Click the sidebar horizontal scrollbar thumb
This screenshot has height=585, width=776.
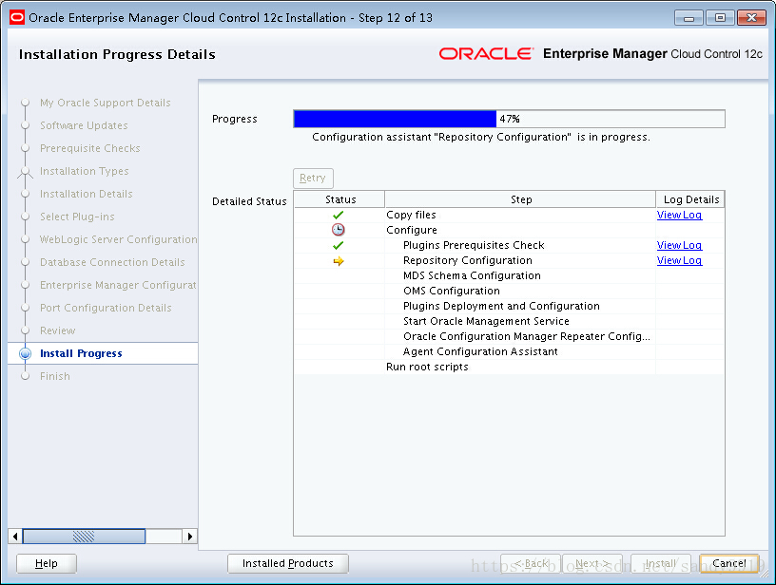[84, 536]
